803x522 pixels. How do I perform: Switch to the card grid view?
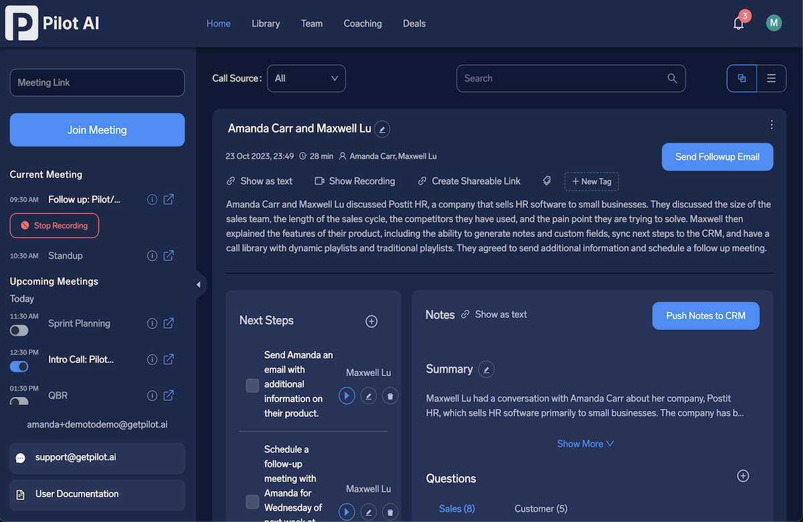(742, 78)
